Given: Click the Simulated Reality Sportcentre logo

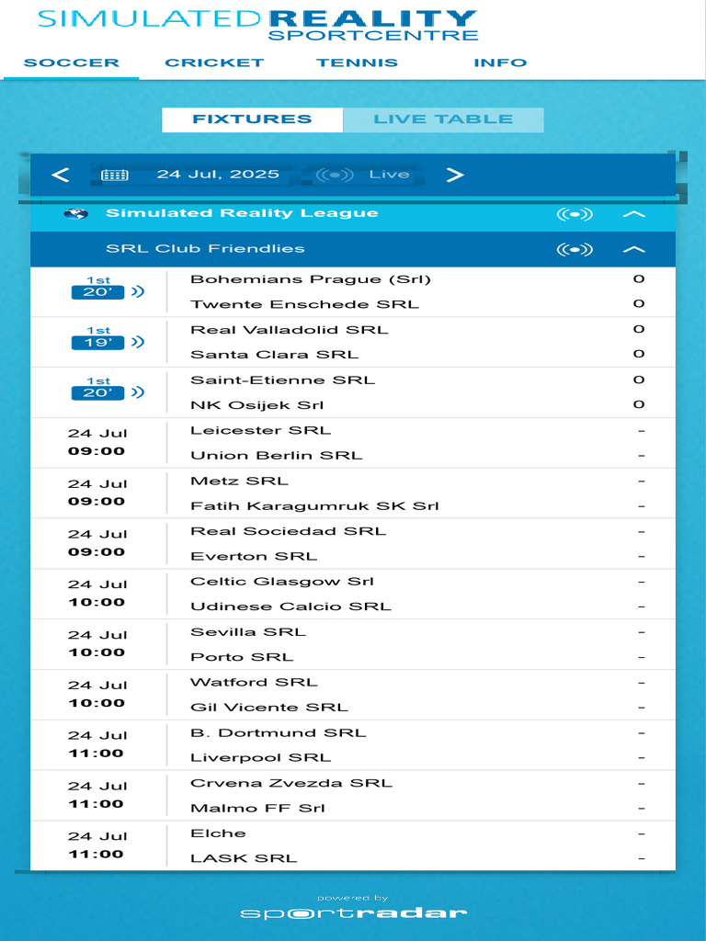Looking at the screenshot, I should pos(258,25).
